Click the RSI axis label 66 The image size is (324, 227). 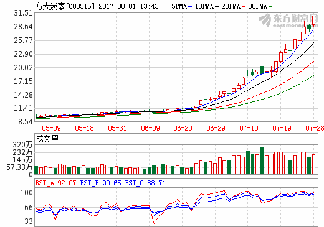[29, 207]
